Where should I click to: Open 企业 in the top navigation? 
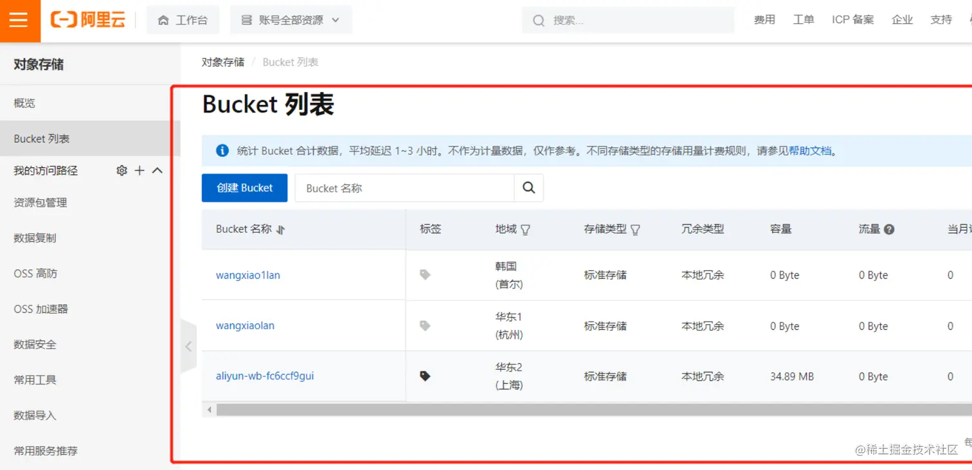click(x=903, y=20)
